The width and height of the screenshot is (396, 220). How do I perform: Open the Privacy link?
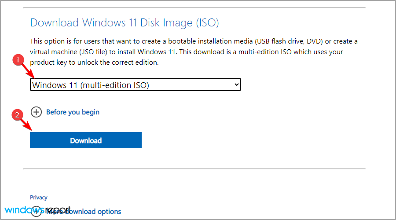39,198
